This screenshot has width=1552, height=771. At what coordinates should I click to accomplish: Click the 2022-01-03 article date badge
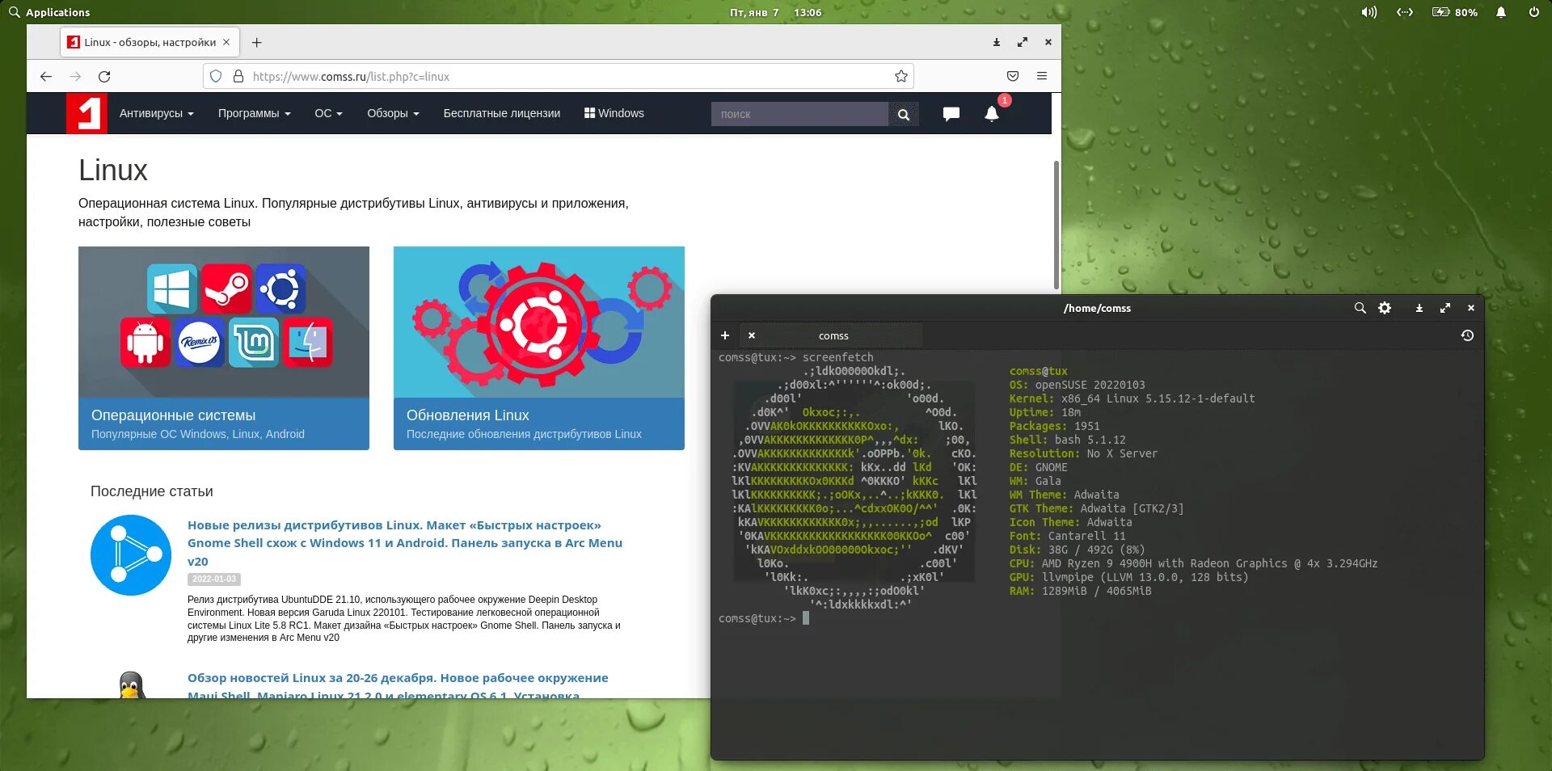214,579
